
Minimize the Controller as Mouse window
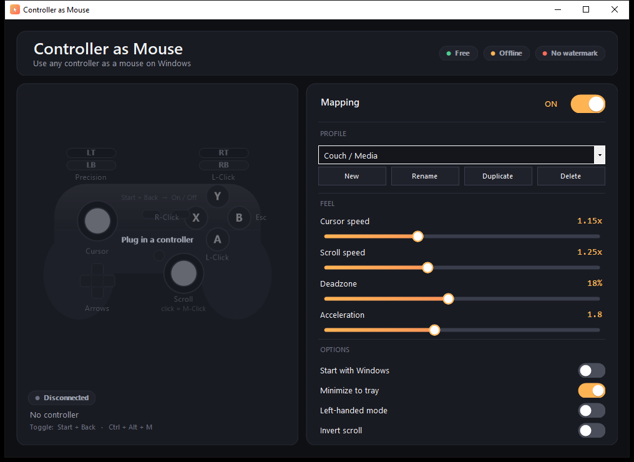(x=558, y=9)
